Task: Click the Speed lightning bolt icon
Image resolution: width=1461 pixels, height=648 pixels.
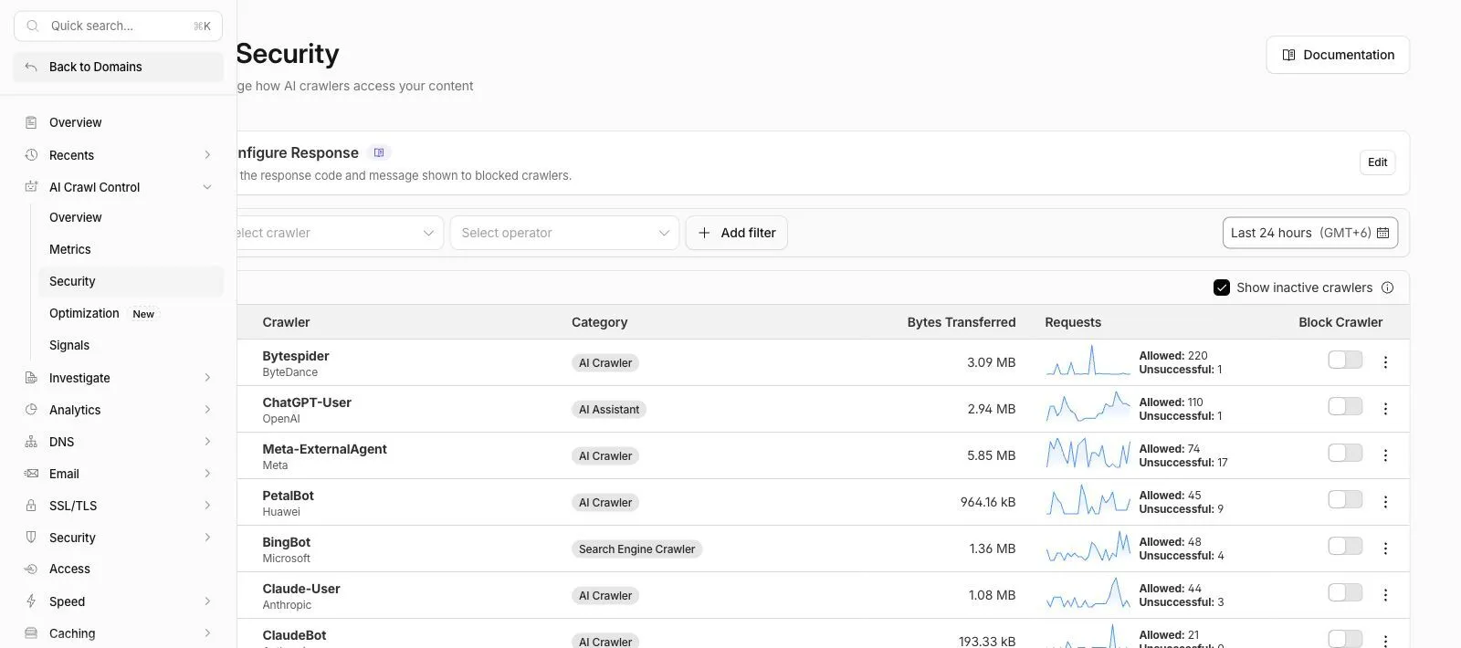Action: pyautogui.click(x=31, y=601)
